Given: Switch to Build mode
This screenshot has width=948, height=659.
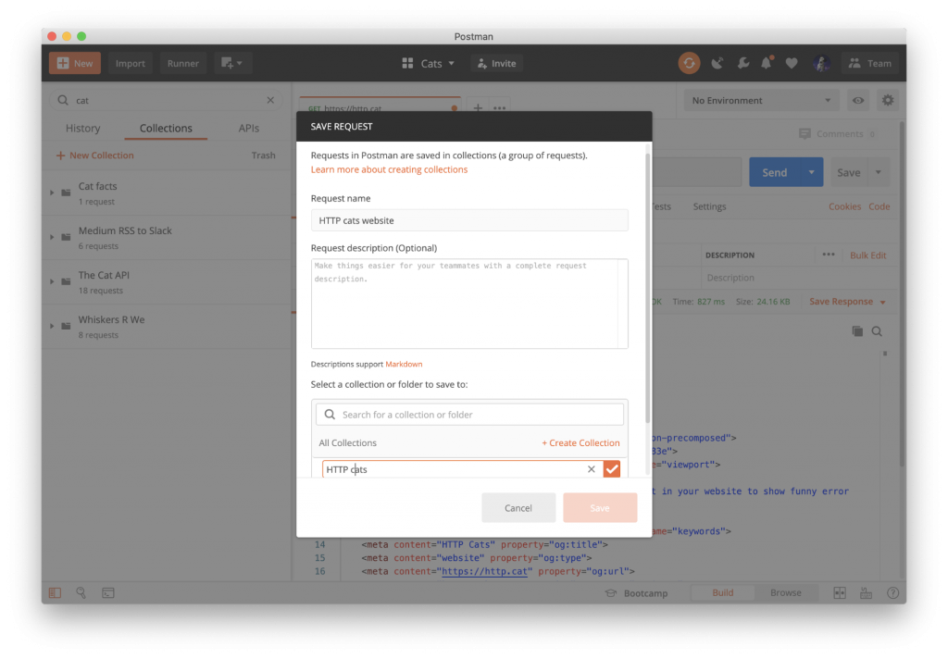Looking at the screenshot, I should [x=722, y=593].
